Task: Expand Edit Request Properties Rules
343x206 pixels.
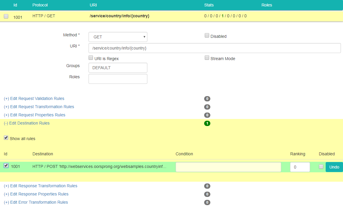Action: (34, 115)
